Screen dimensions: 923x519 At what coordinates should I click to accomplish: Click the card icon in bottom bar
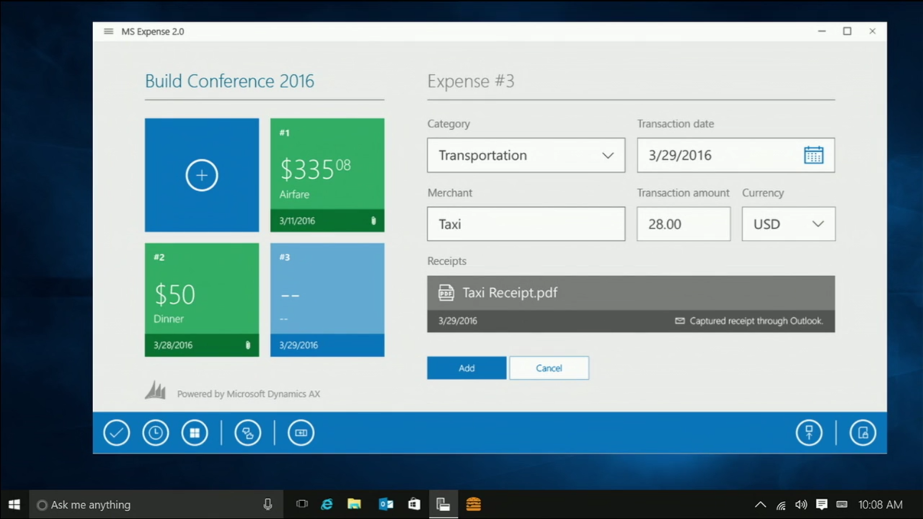(301, 433)
